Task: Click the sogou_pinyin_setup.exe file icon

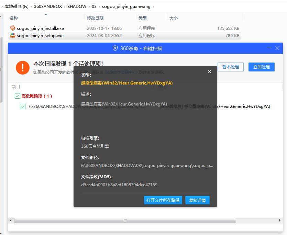Action: pos(13,35)
